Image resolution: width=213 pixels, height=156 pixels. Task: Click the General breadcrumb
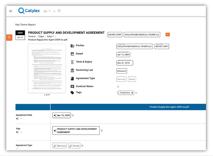tap(32, 37)
